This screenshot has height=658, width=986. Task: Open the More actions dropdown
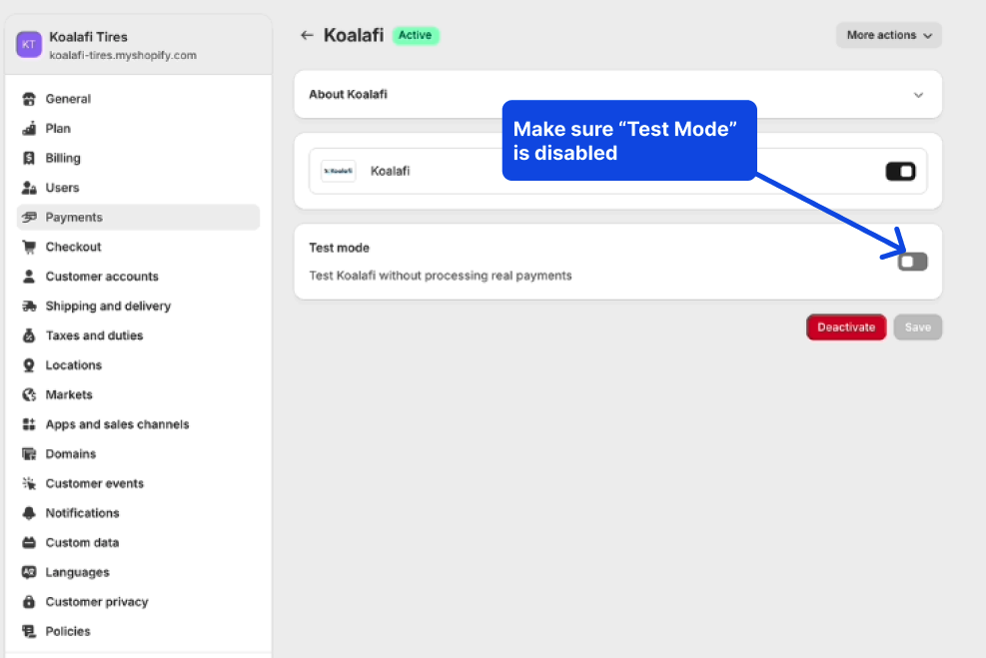click(888, 35)
